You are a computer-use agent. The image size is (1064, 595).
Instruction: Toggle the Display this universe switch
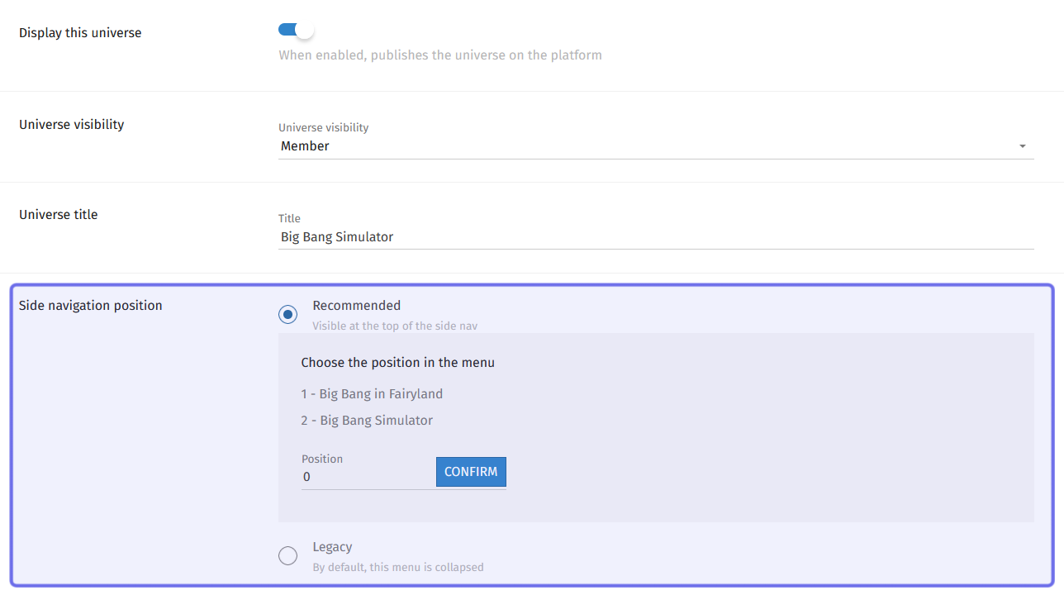[296, 30]
